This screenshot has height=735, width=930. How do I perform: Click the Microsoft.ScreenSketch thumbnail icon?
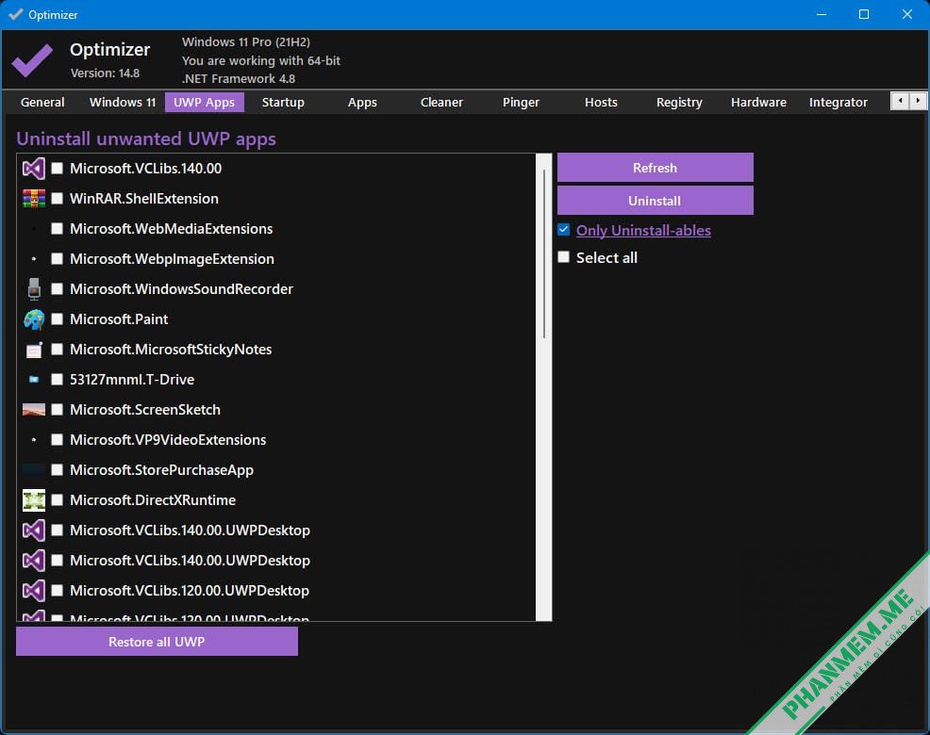pyautogui.click(x=34, y=410)
